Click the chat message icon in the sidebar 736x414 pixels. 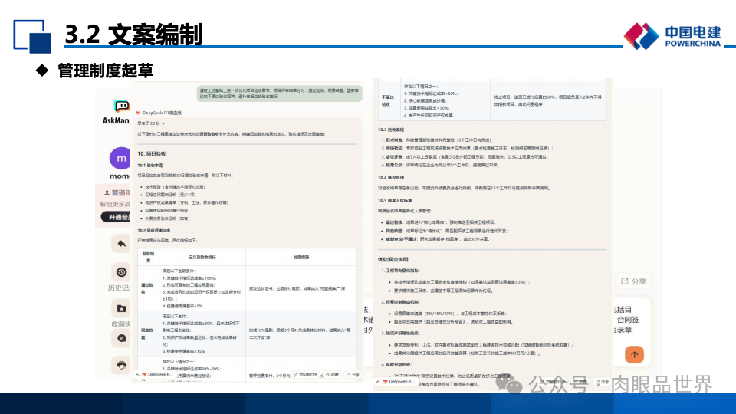122,338
